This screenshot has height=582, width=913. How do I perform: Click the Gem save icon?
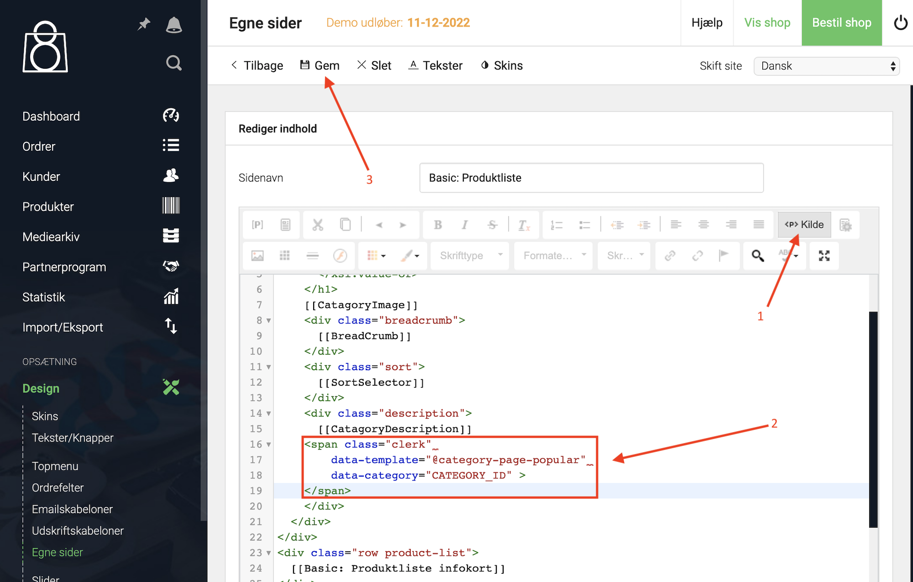(x=304, y=65)
